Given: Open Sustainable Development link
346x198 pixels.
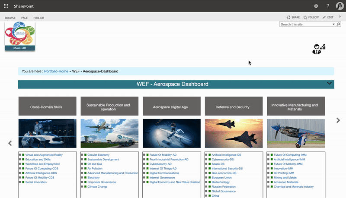Looking at the screenshot, I should (103, 160).
